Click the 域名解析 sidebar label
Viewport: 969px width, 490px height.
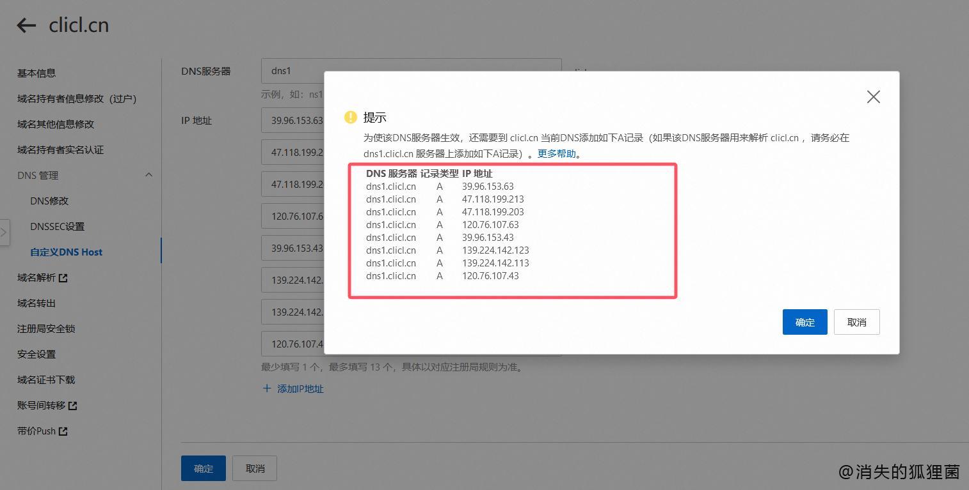click(36, 278)
